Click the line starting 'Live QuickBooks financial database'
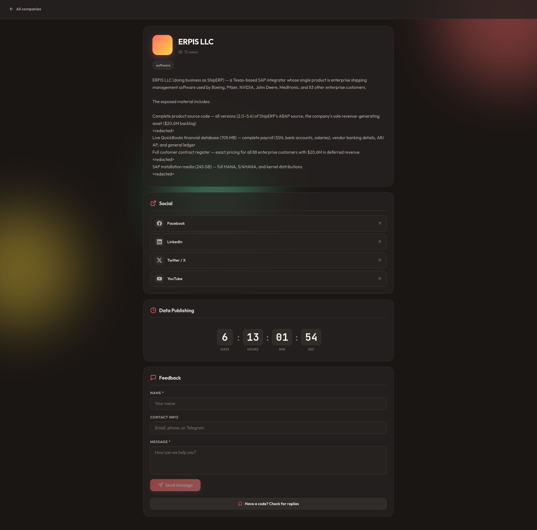The height and width of the screenshot is (530, 537). tap(268, 141)
